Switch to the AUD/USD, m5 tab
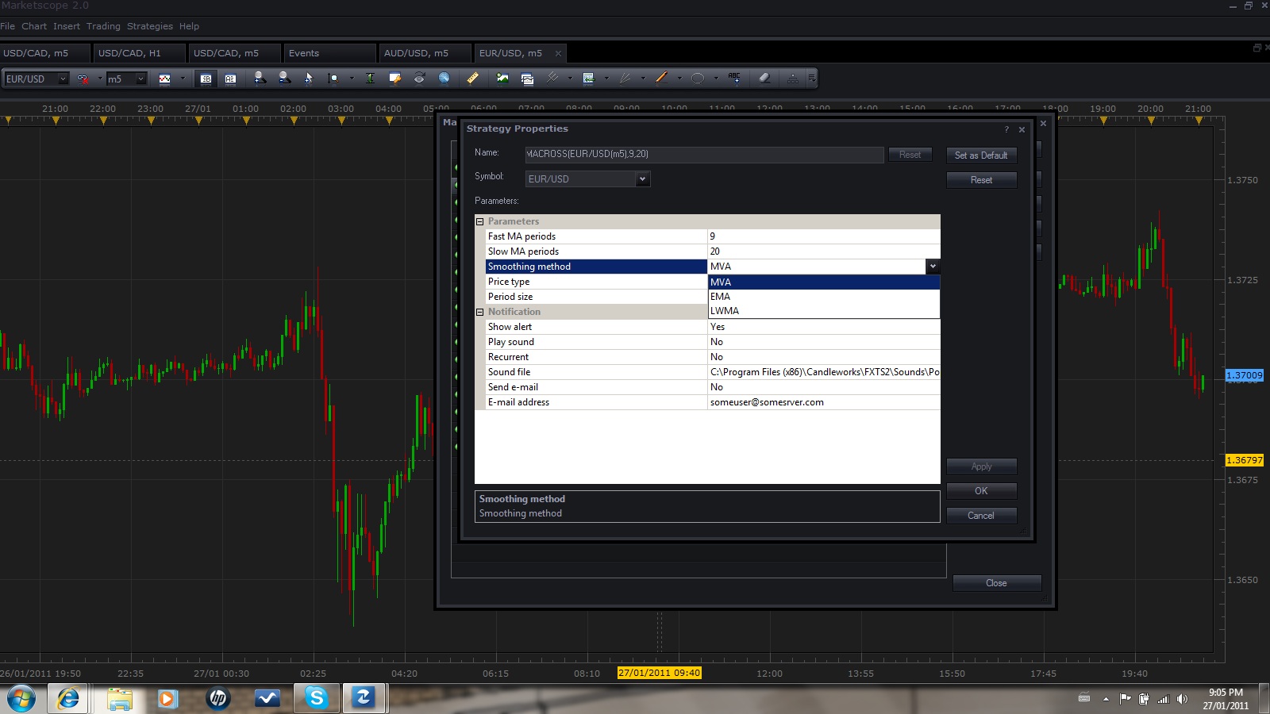Image resolution: width=1270 pixels, height=714 pixels. [425, 53]
